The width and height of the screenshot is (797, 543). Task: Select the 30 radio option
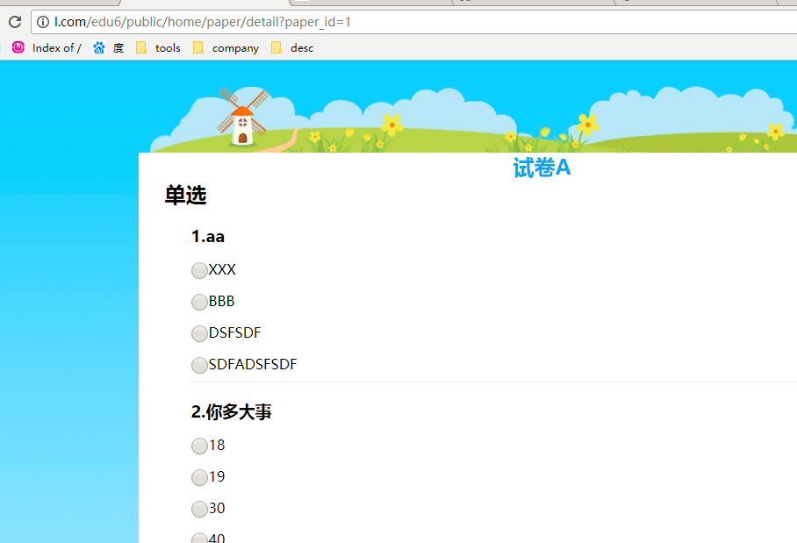[x=199, y=510]
